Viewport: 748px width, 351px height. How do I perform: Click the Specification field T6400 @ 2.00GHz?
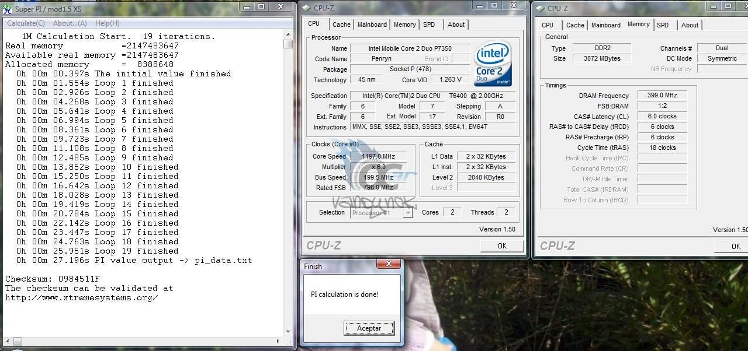click(432, 96)
